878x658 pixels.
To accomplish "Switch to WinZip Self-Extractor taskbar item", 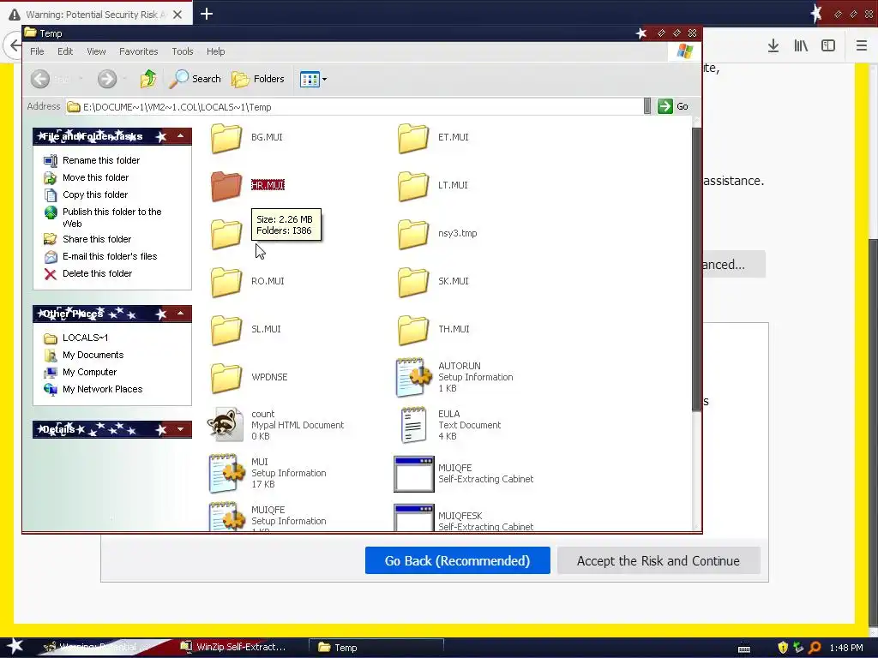I will [x=234, y=648].
